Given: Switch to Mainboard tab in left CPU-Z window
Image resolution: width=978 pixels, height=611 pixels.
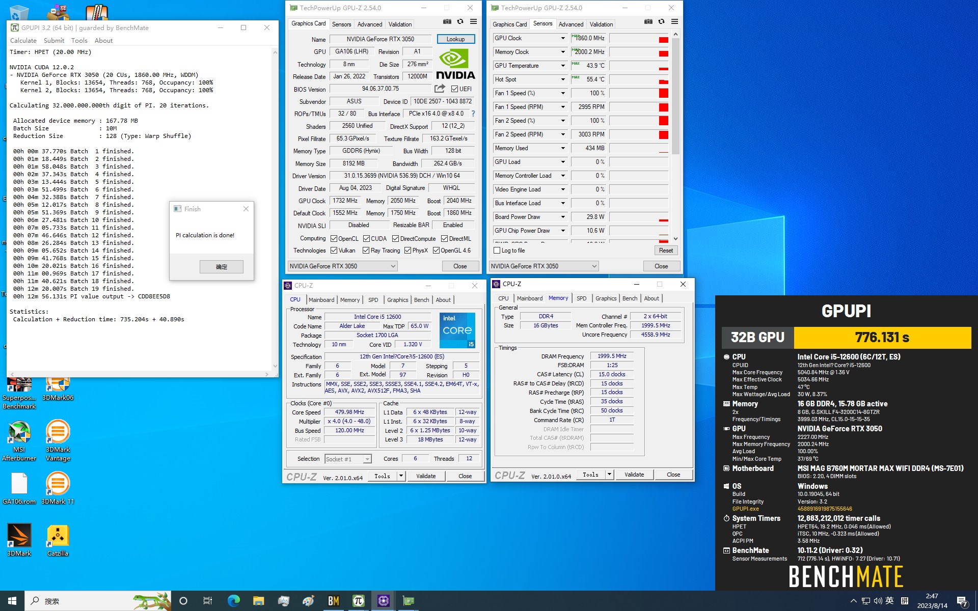Looking at the screenshot, I should point(321,300).
